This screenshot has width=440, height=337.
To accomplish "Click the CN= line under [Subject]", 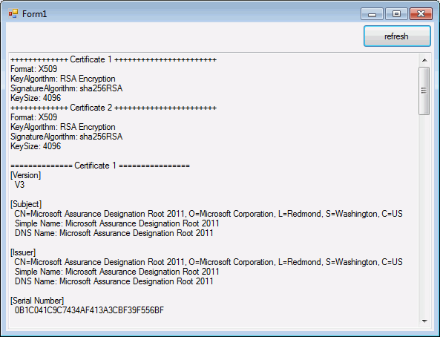I will pyautogui.click(x=208, y=214).
